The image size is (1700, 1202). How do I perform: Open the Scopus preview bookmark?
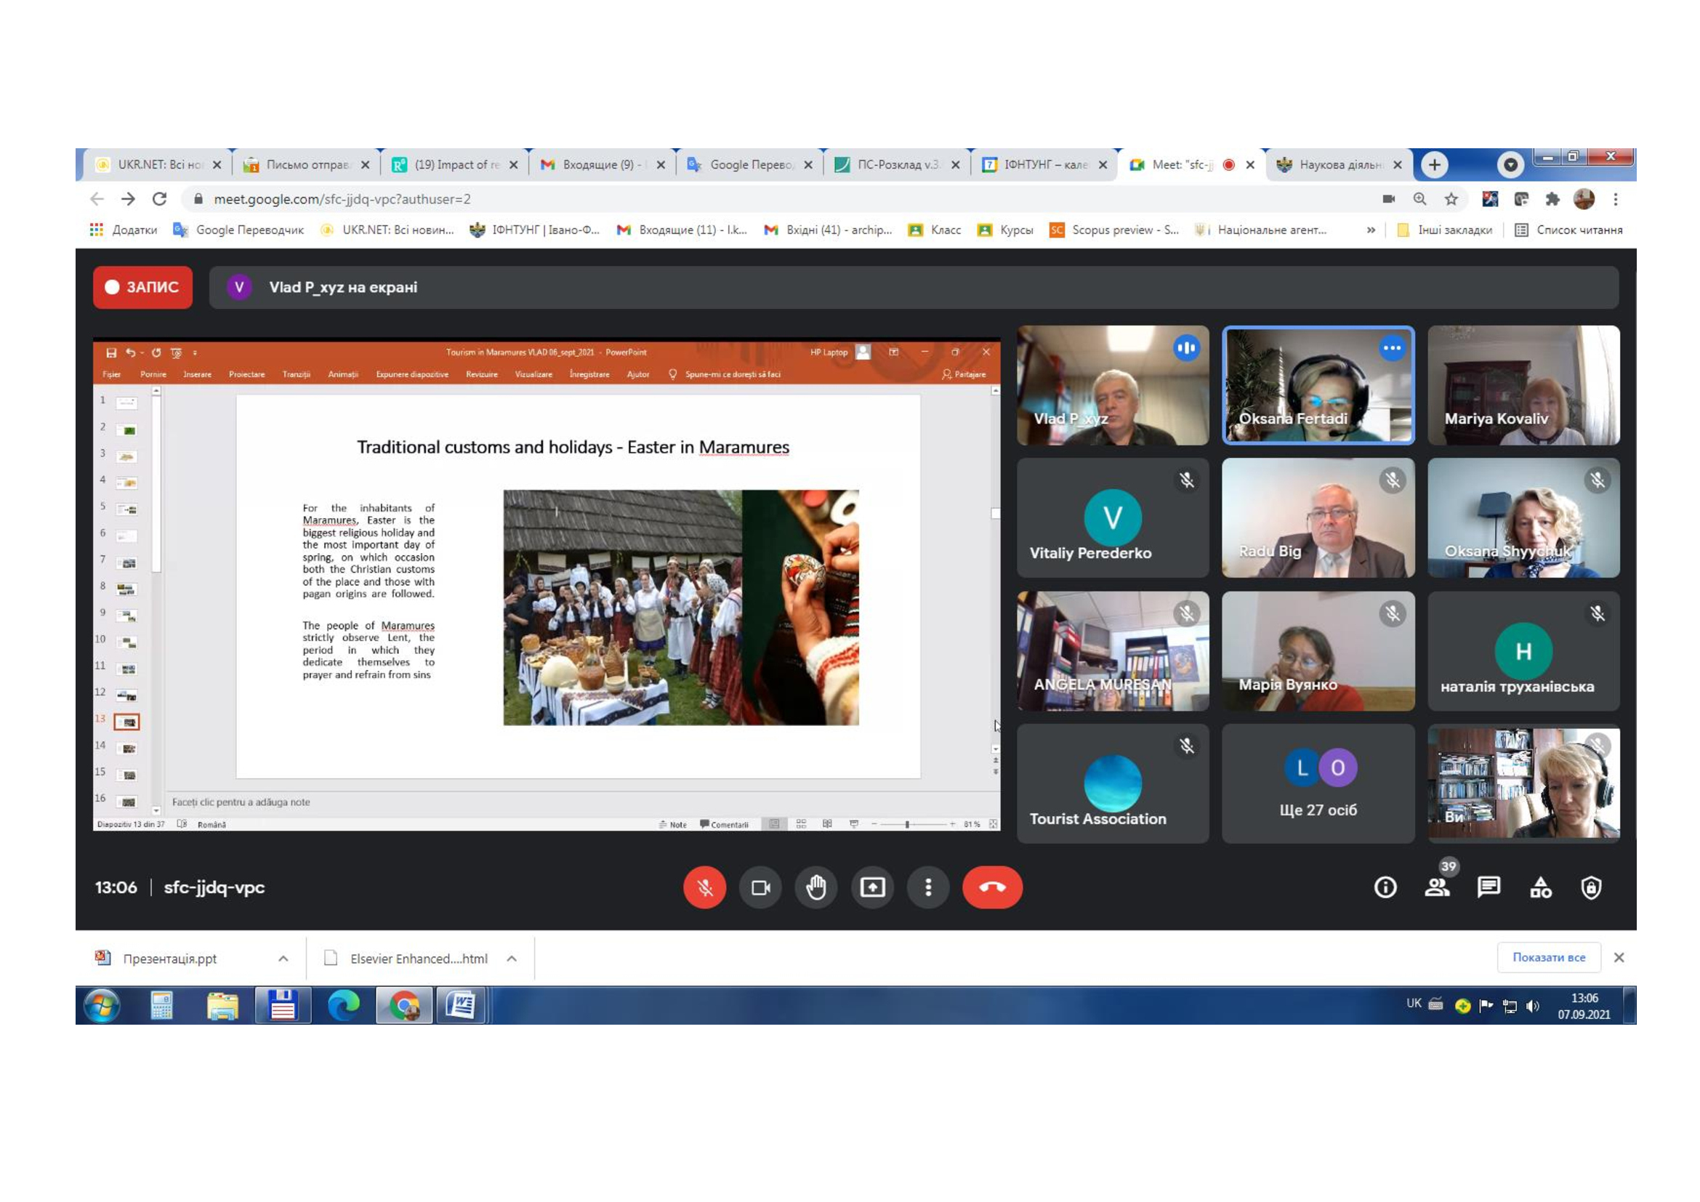tap(1113, 230)
